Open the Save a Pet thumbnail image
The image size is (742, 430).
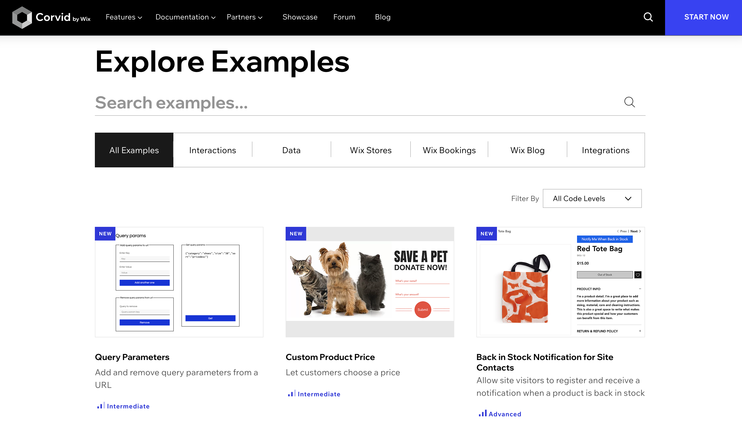(370, 282)
